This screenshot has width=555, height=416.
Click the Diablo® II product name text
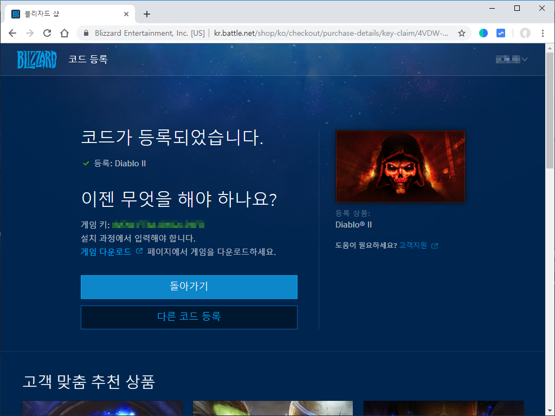[353, 225]
